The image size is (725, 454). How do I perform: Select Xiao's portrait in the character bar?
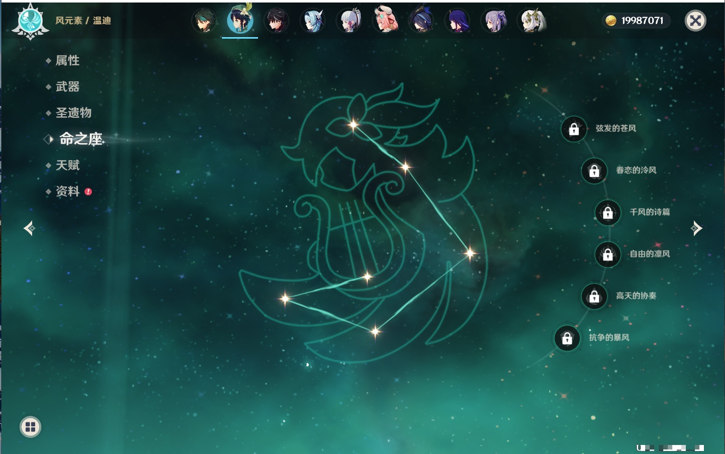click(x=204, y=21)
